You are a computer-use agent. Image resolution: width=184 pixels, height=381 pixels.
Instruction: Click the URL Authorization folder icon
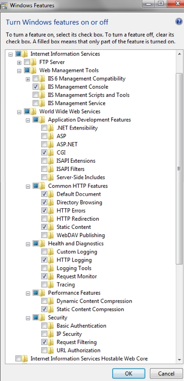[x=51, y=350]
